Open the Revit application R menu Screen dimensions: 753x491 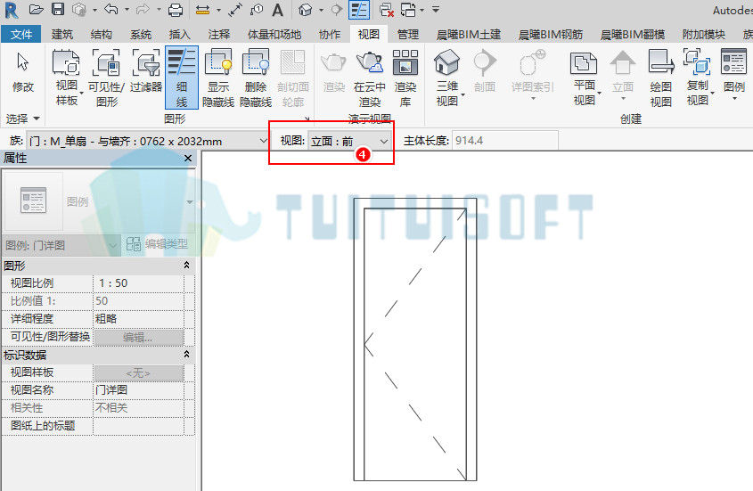pyautogui.click(x=12, y=10)
